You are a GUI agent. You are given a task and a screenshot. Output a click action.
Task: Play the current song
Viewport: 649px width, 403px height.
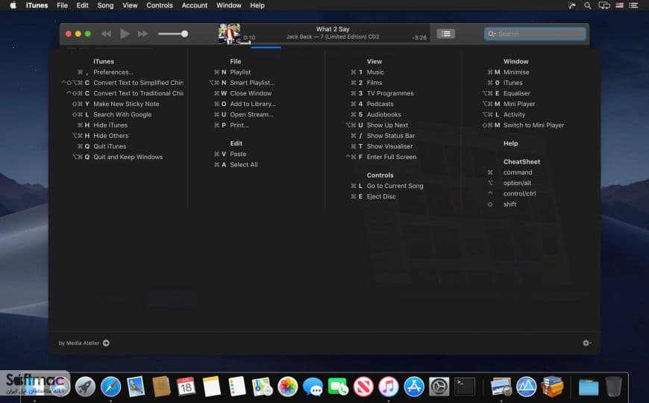[x=124, y=34]
